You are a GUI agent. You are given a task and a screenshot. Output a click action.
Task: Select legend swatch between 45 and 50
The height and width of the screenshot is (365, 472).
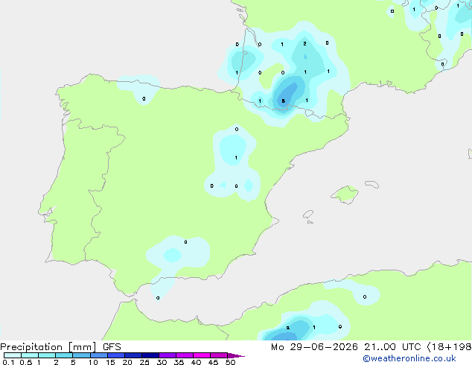pos(219,355)
